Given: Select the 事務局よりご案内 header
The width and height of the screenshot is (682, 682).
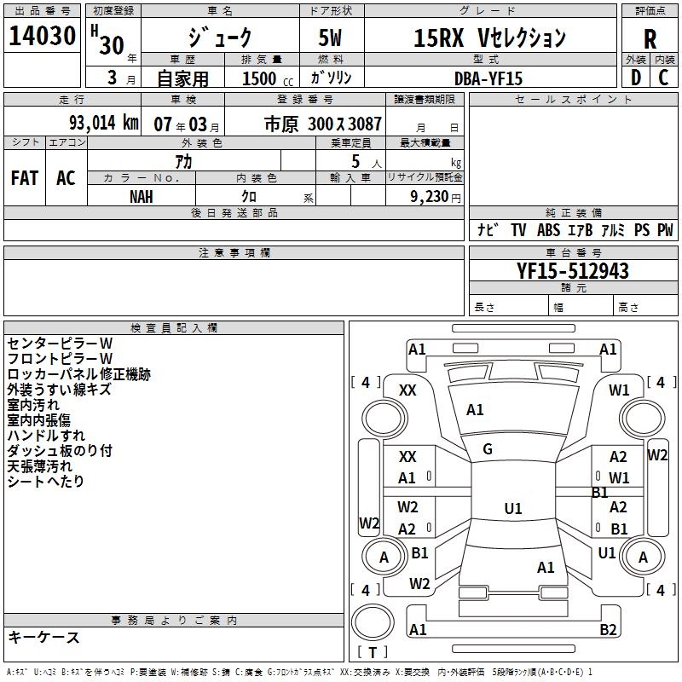Looking at the screenshot, I should 174,621.
